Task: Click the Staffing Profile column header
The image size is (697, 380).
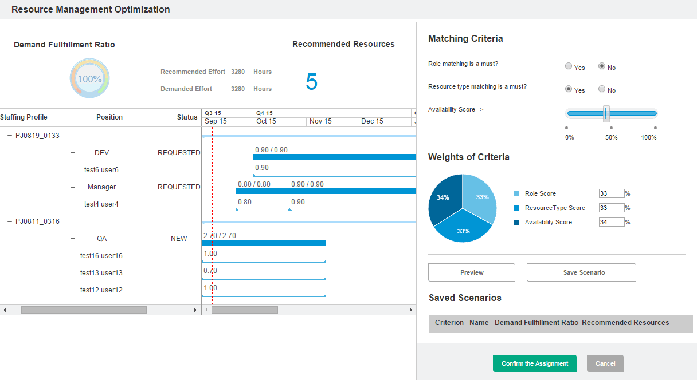Action: tap(24, 117)
